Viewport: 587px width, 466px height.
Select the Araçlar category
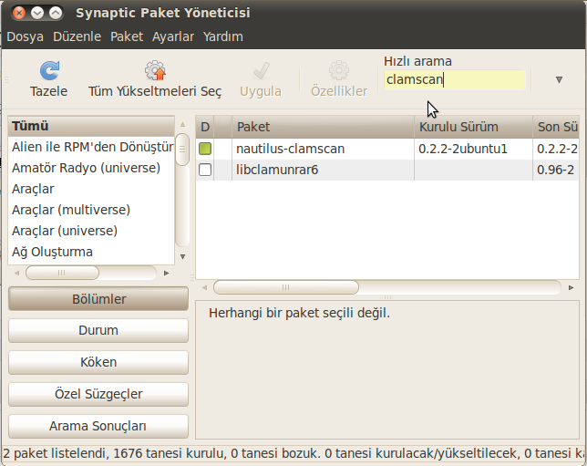[x=91, y=189]
